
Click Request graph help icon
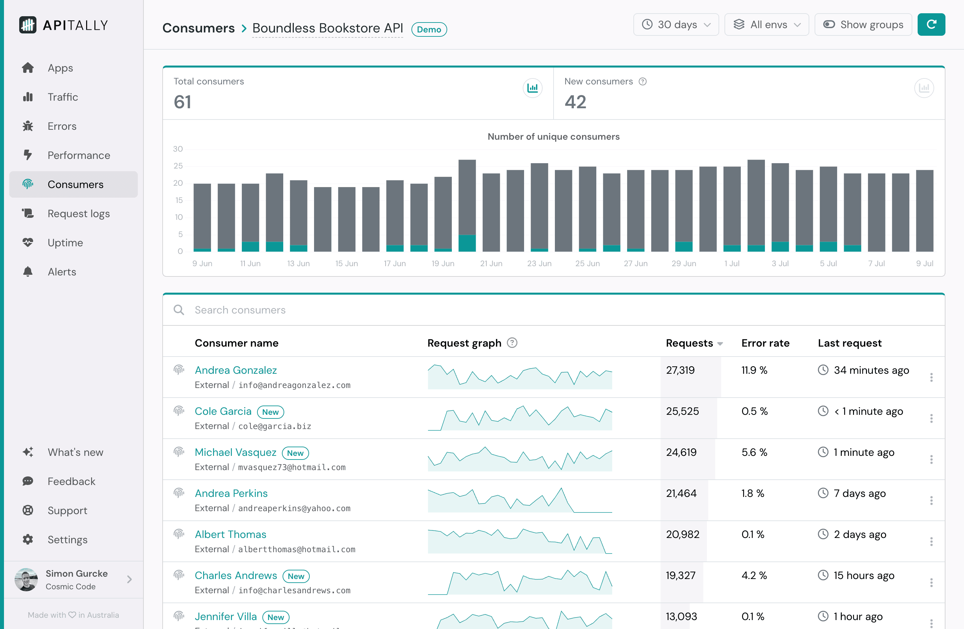[512, 343]
